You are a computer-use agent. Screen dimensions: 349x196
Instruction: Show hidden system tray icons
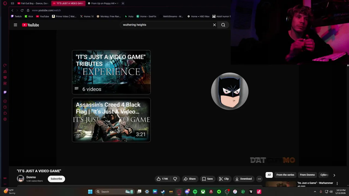[315, 192]
